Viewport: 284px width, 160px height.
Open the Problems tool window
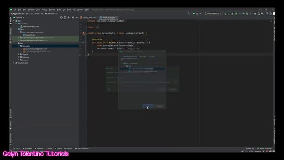point(27,148)
